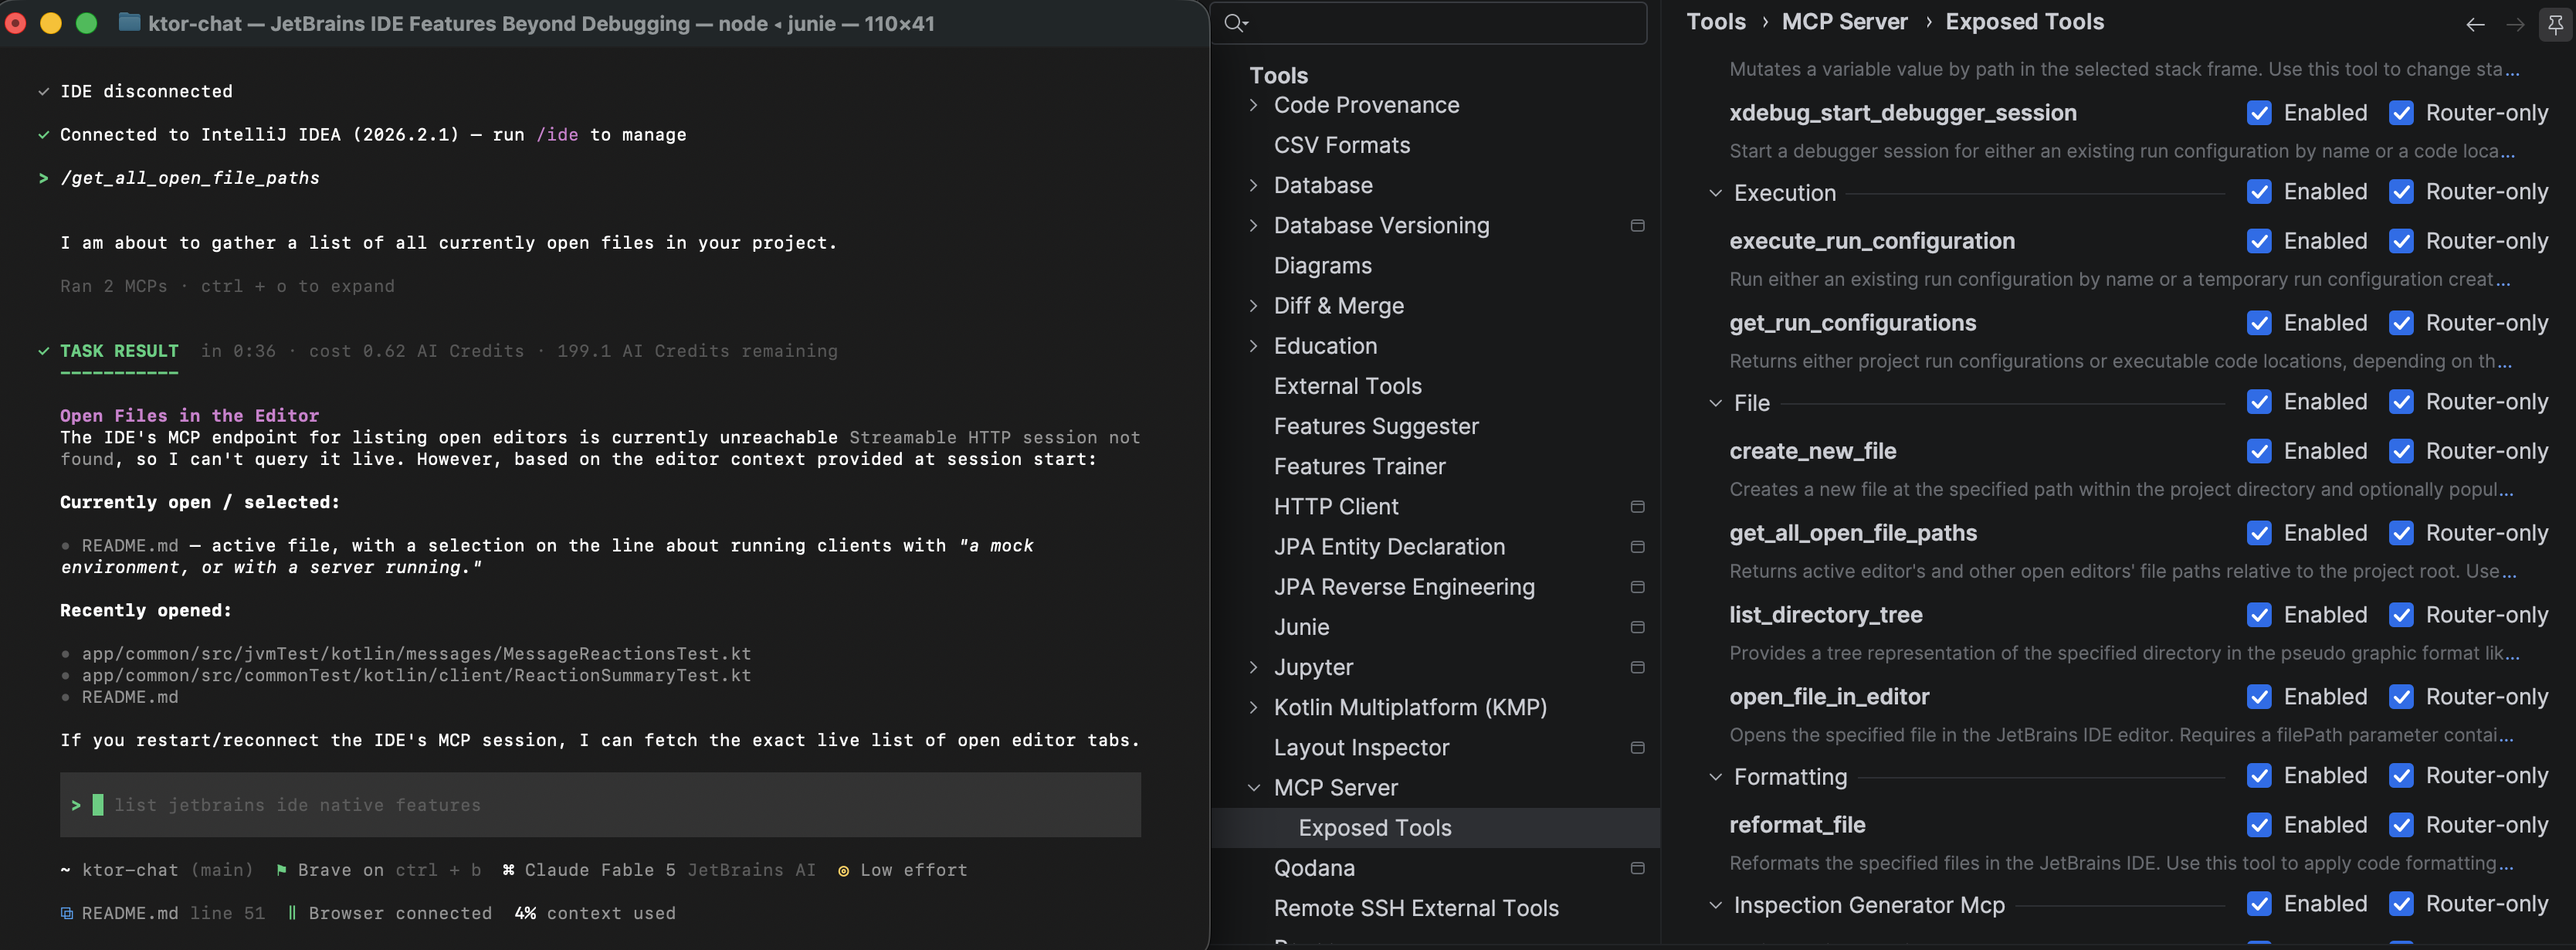Click Exposed Tools breadcrumb label
Viewport: 2576px width, 950px height.
click(2025, 22)
